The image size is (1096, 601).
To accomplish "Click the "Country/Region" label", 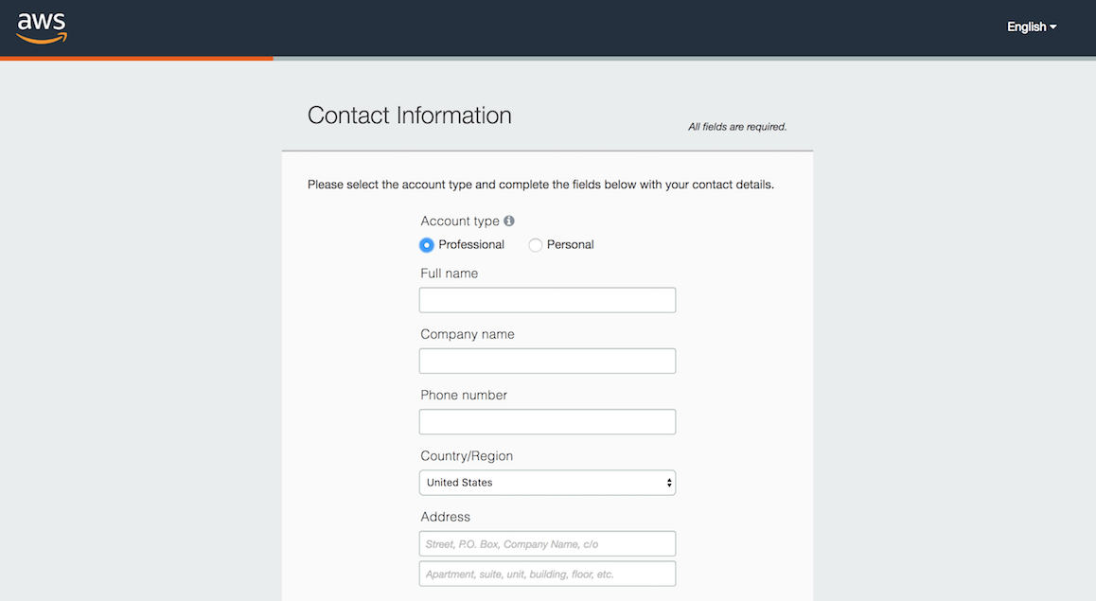I will [x=466, y=456].
